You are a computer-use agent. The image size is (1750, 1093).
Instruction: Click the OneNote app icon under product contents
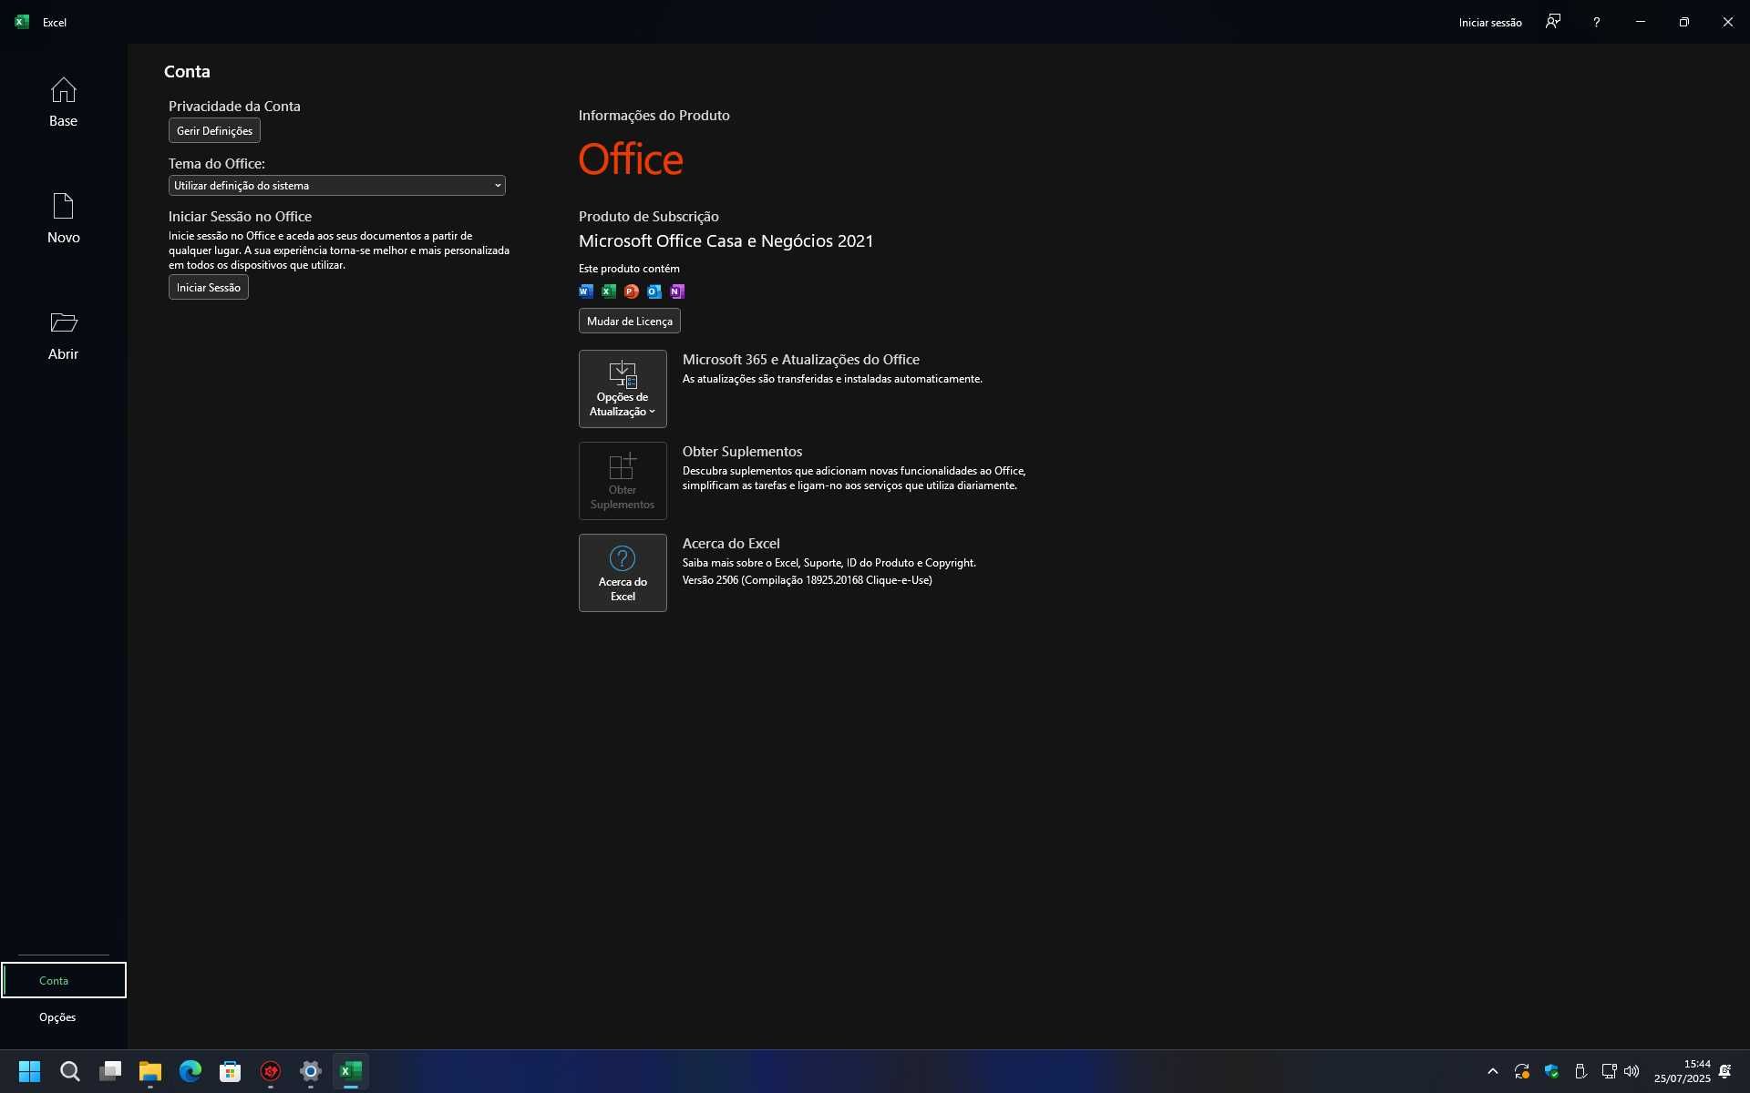coord(677,291)
